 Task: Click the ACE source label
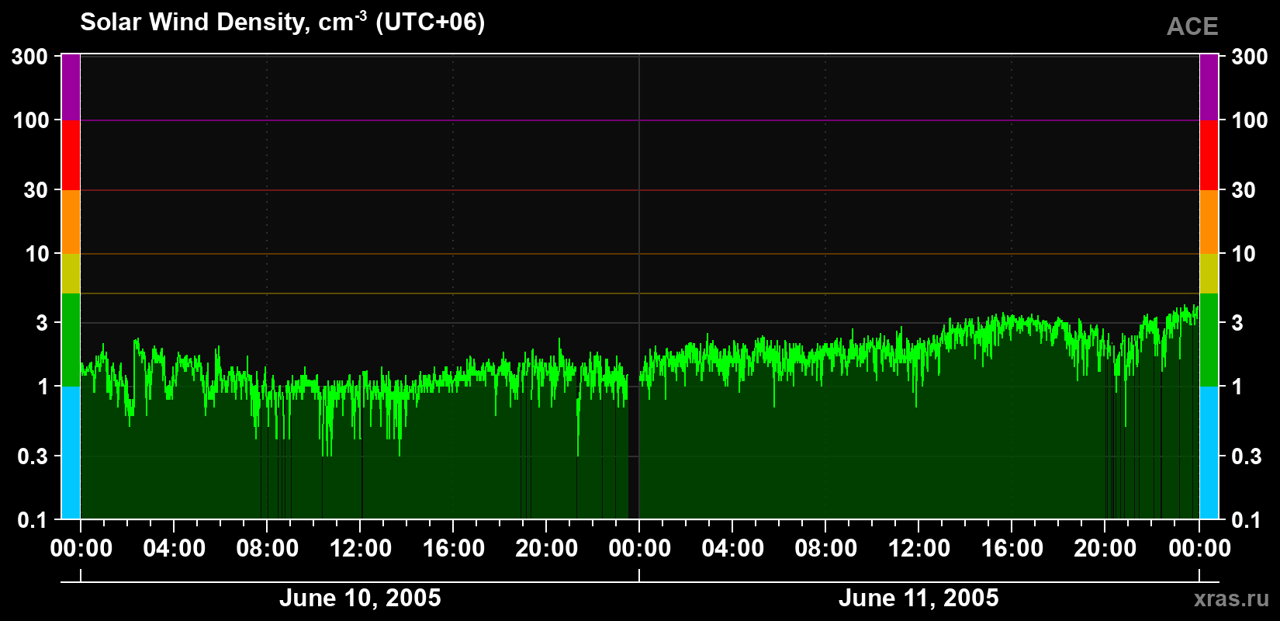tap(1192, 27)
